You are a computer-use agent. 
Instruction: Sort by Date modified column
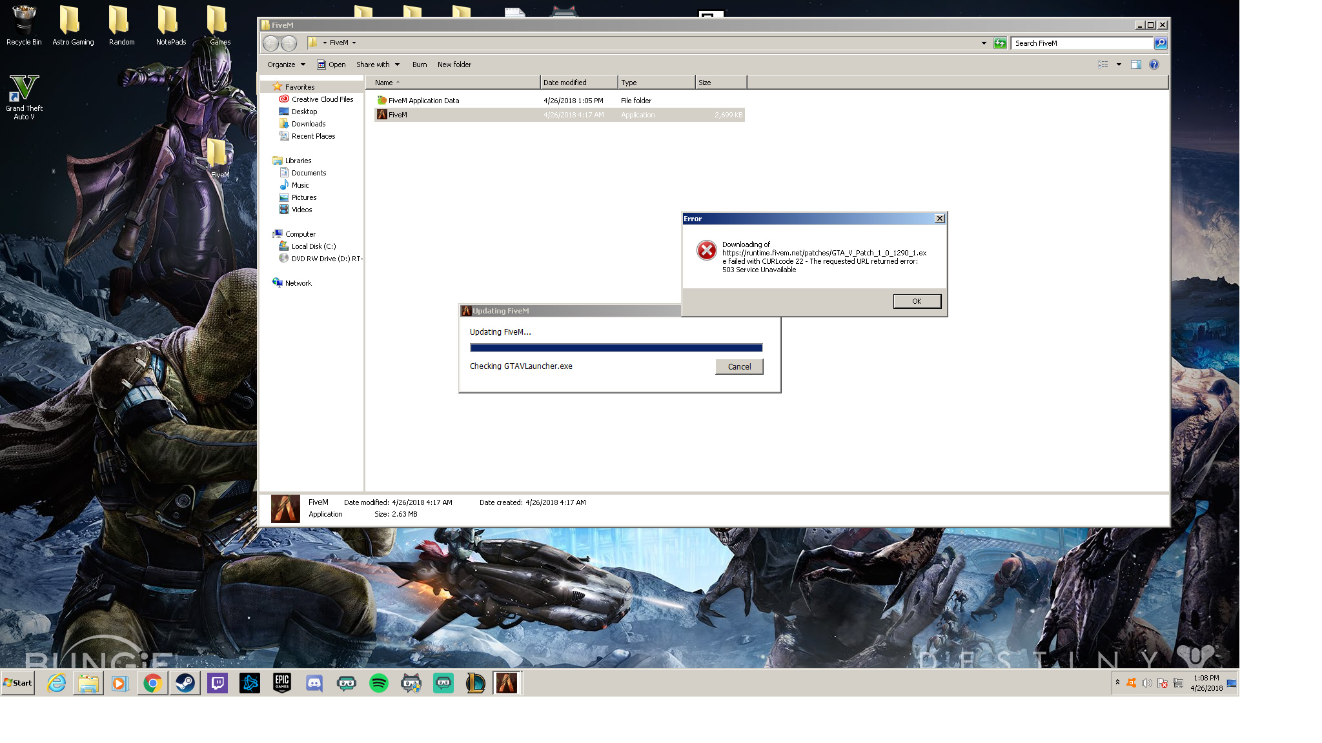[579, 83]
